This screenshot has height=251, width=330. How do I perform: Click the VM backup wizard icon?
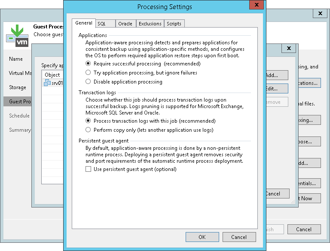(x=17, y=36)
